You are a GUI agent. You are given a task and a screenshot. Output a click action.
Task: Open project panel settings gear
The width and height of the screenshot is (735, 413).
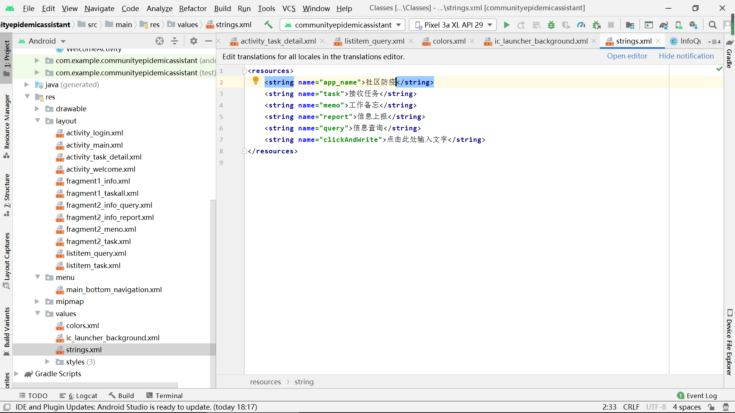click(x=194, y=41)
